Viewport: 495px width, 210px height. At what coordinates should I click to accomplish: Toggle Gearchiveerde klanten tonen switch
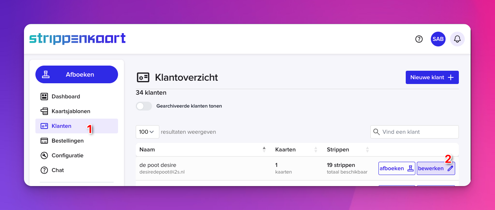tap(144, 106)
